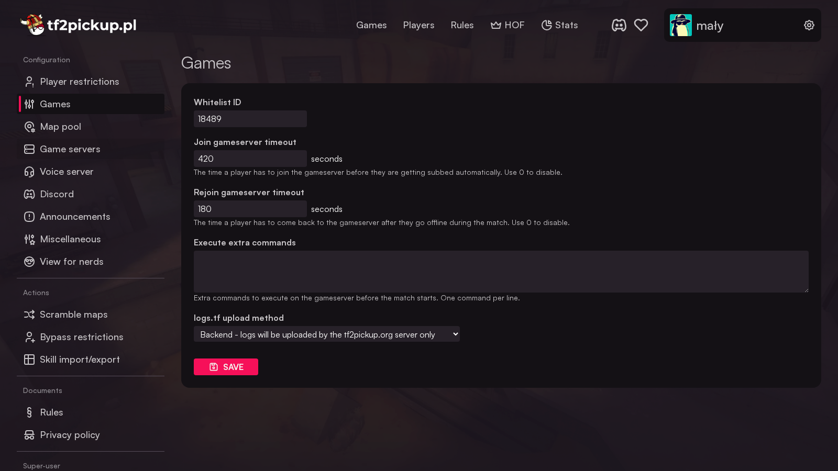Click the tf2pickup.pl logo icon
This screenshot has width=838, height=471.
point(34,25)
